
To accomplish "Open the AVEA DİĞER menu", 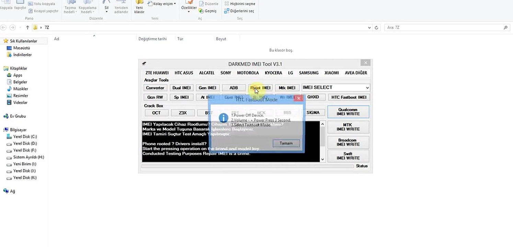I will [356, 73].
